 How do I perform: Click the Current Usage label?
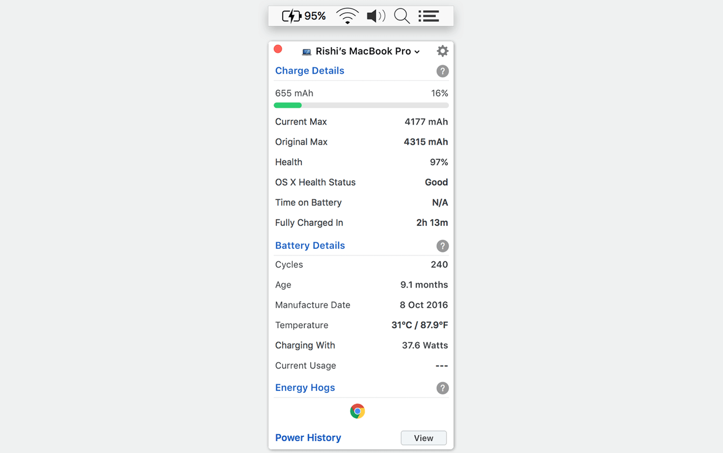pos(305,365)
